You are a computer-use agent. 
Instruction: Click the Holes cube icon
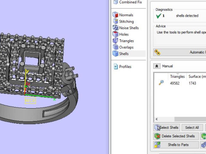pyautogui.click(x=115, y=34)
